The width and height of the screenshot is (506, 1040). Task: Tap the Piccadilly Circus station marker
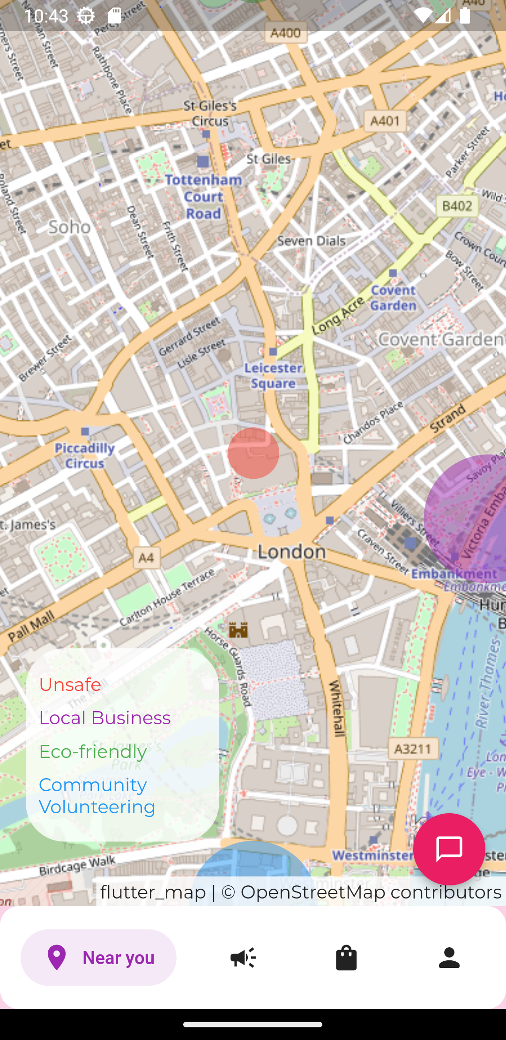85,431
